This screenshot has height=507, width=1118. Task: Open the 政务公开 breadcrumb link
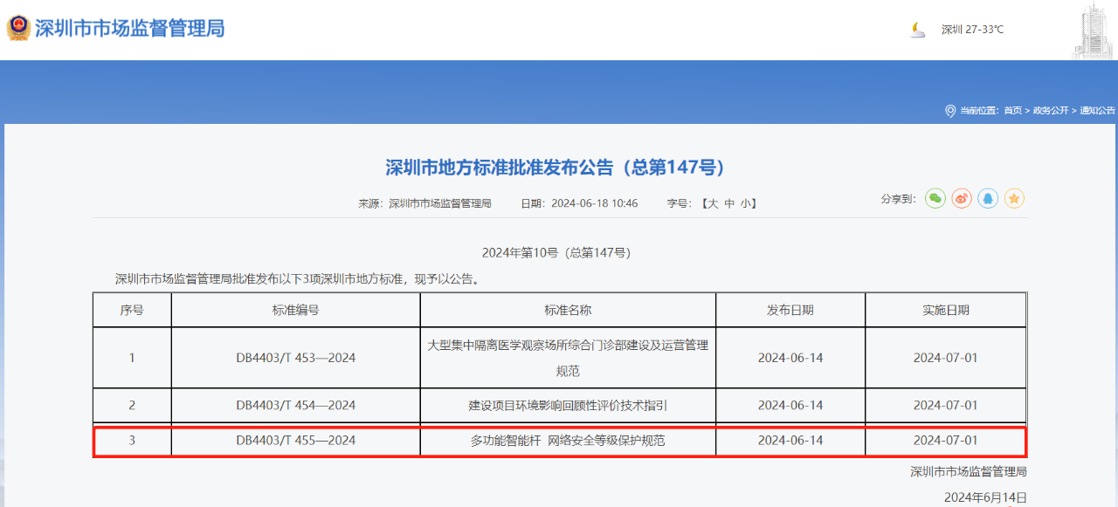pos(1050,111)
